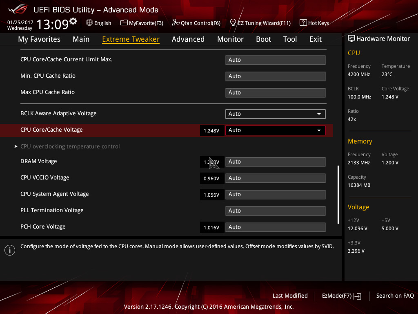
Task: Switch to the Boot tab
Action: 263,39
